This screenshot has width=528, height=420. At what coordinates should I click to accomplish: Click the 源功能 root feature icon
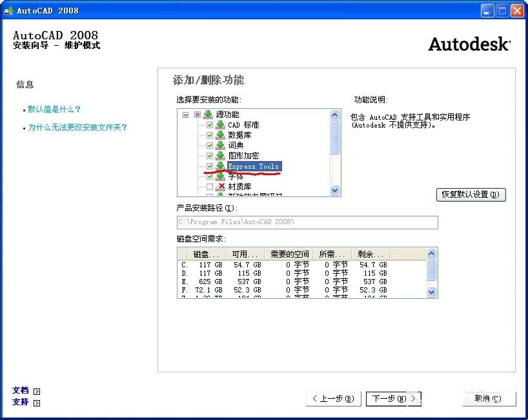point(206,114)
